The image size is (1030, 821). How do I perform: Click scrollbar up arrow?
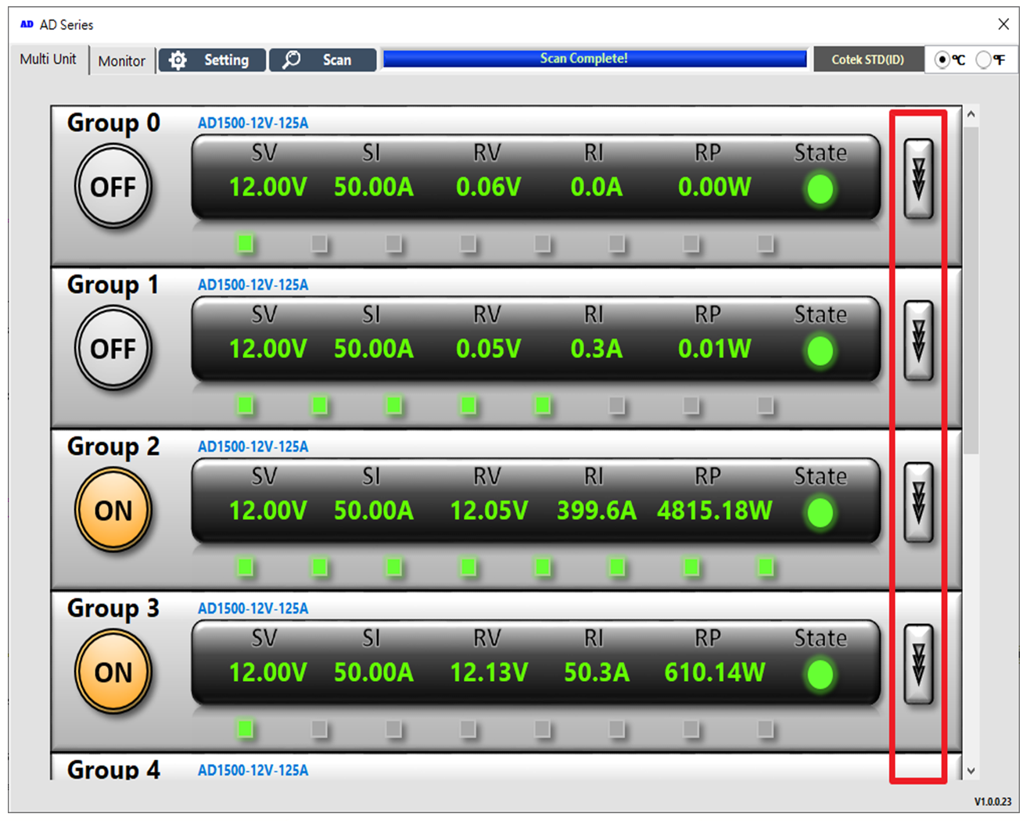(971, 114)
